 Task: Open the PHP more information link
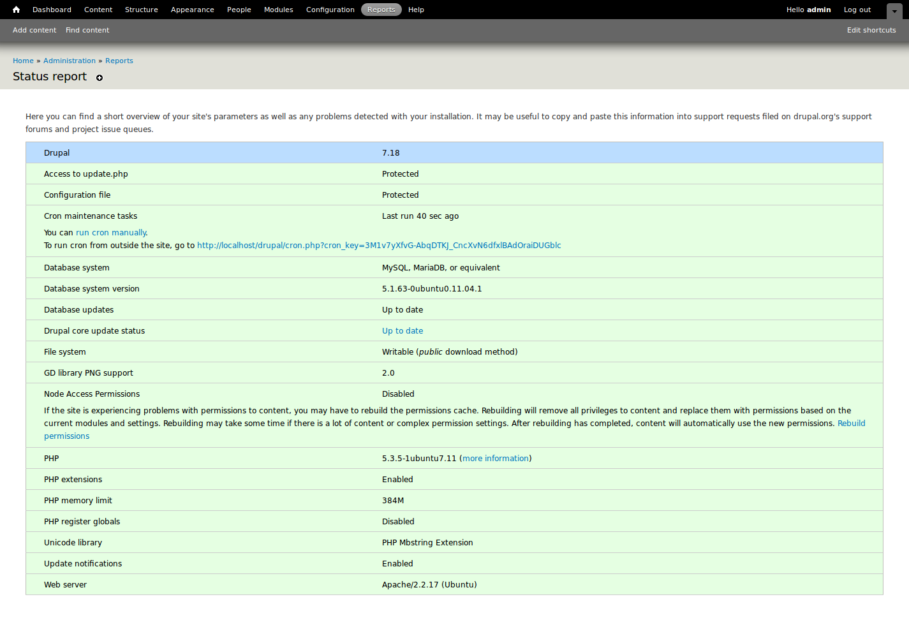pyautogui.click(x=496, y=458)
